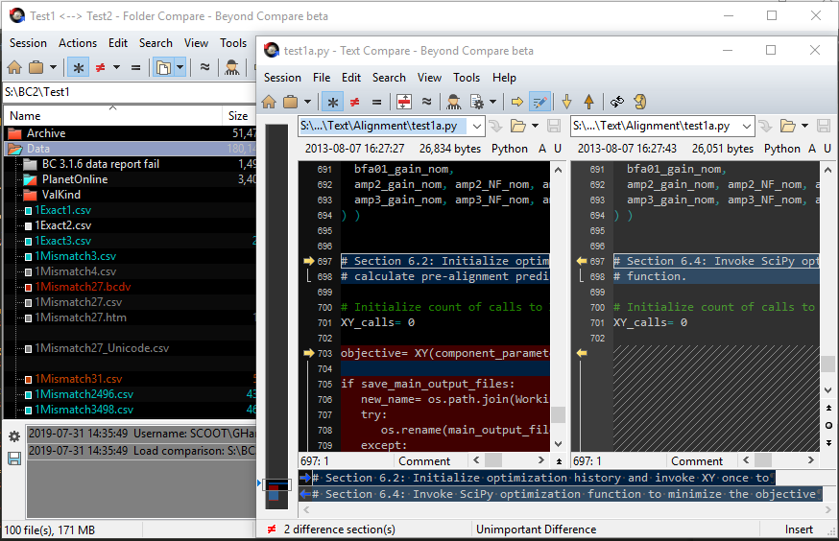This screenshot has width=839, height=541.
Task: Open the left file path dropdown
Action: [477, 126]
